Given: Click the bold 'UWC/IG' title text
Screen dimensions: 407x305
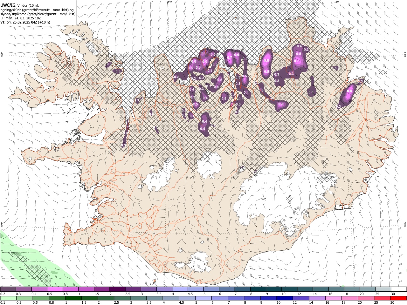Looking at the screenshot, I should point(8,5).
